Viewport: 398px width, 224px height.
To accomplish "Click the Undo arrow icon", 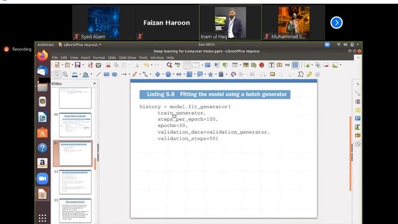I will pyautogui.click(x=146, y=65).
